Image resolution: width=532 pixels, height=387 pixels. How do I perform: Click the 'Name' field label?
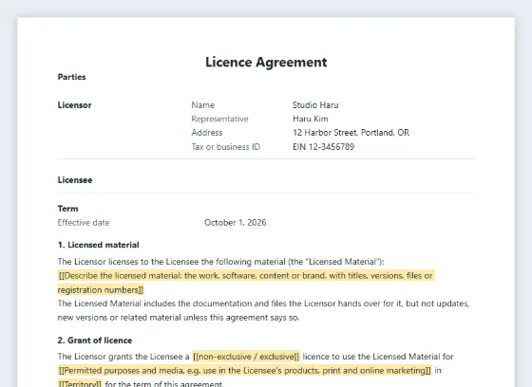click(203, 105)
